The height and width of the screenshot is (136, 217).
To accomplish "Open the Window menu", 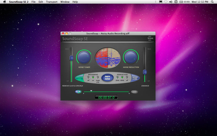I will click(x=65, y=2).
